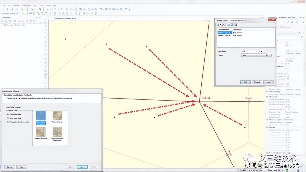The image size is (306, 172).
Task: Click Cancel in LoadBuilder Wizard
Action: coord(10,167)
